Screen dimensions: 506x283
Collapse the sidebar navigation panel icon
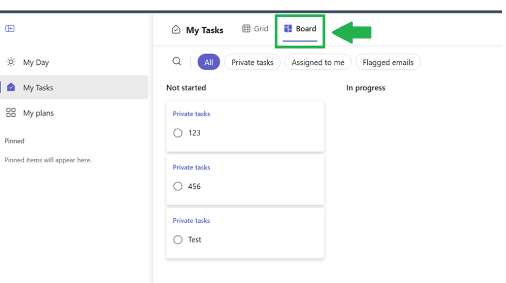point(10,29)
